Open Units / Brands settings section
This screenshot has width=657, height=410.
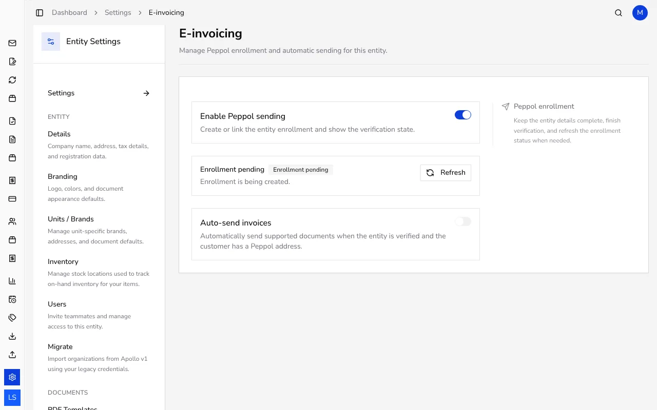click(99, 230)
